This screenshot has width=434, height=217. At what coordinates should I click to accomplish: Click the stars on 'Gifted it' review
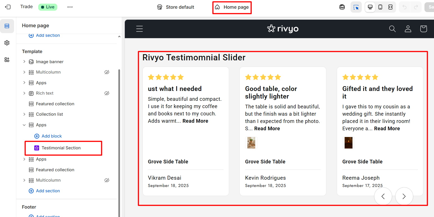360,77
